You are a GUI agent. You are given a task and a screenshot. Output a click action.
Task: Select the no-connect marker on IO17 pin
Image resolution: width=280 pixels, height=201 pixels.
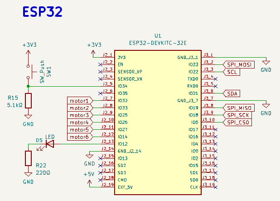point(216,129)
